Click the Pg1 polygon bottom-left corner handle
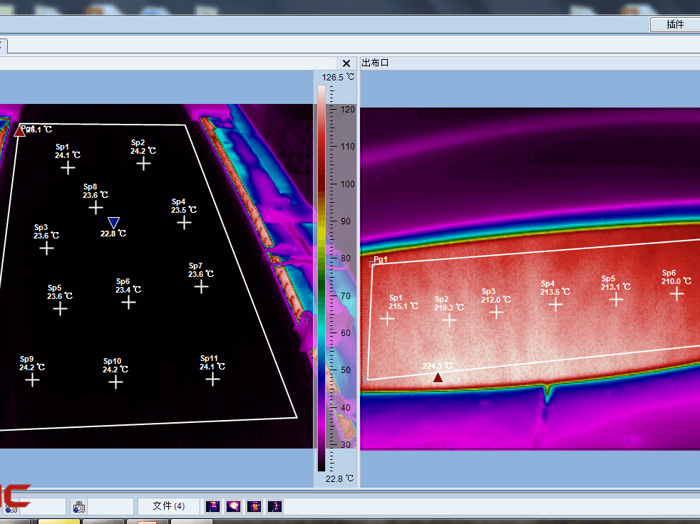The width and height of the screenshot is (700, 524). (x=367, y=379)
